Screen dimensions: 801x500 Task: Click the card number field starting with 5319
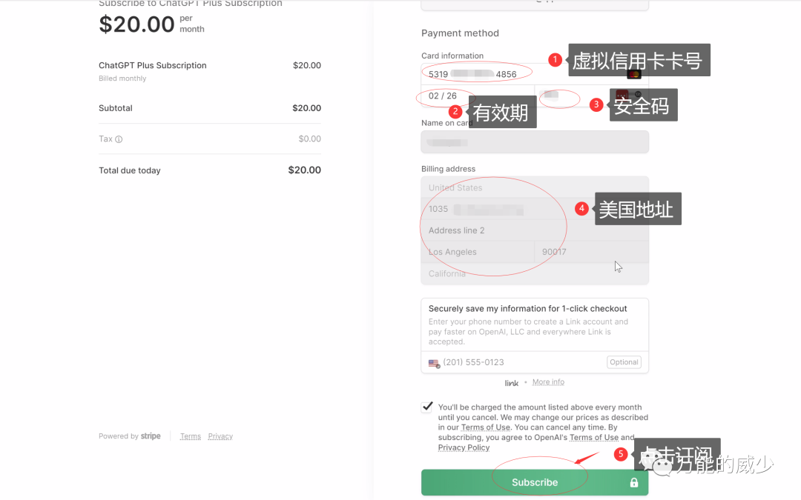pos(519,74)
